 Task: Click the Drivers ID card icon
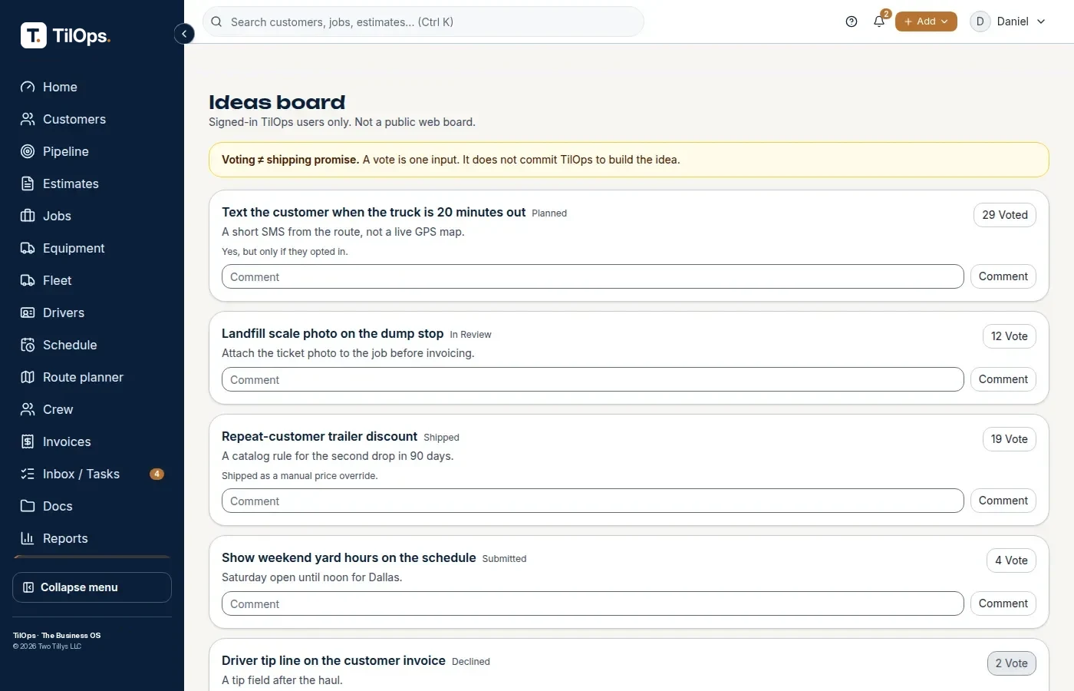coord(28,312)
